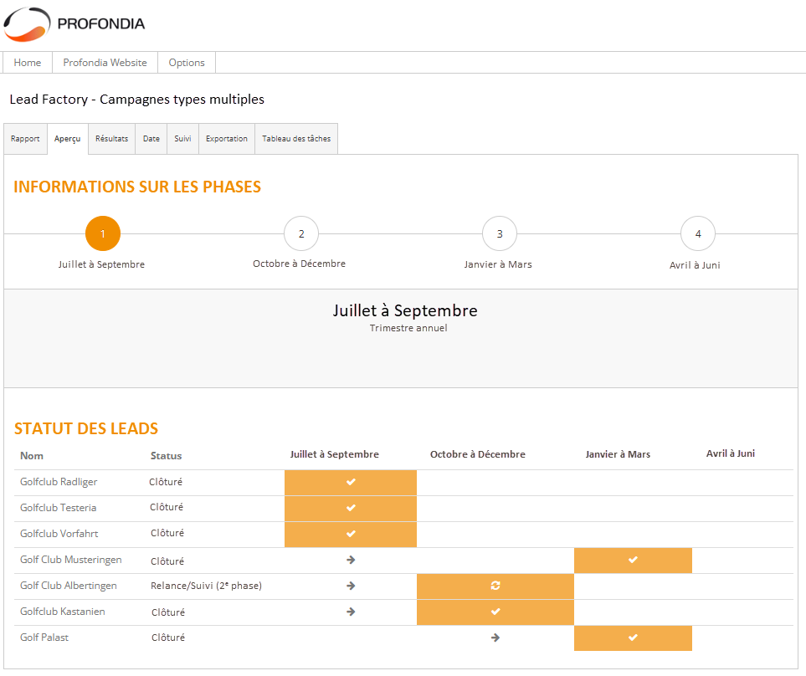Click checkmark icon in Golfclub Kastanien row
This screenshot has width=806, height=676.
pos(495,612)
